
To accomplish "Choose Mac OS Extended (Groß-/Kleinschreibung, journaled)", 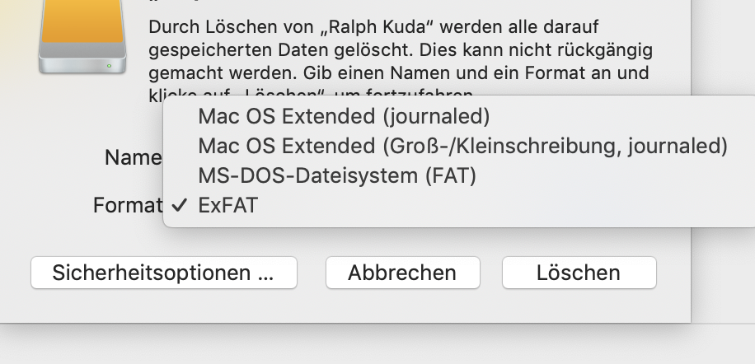I will (462, 146).
